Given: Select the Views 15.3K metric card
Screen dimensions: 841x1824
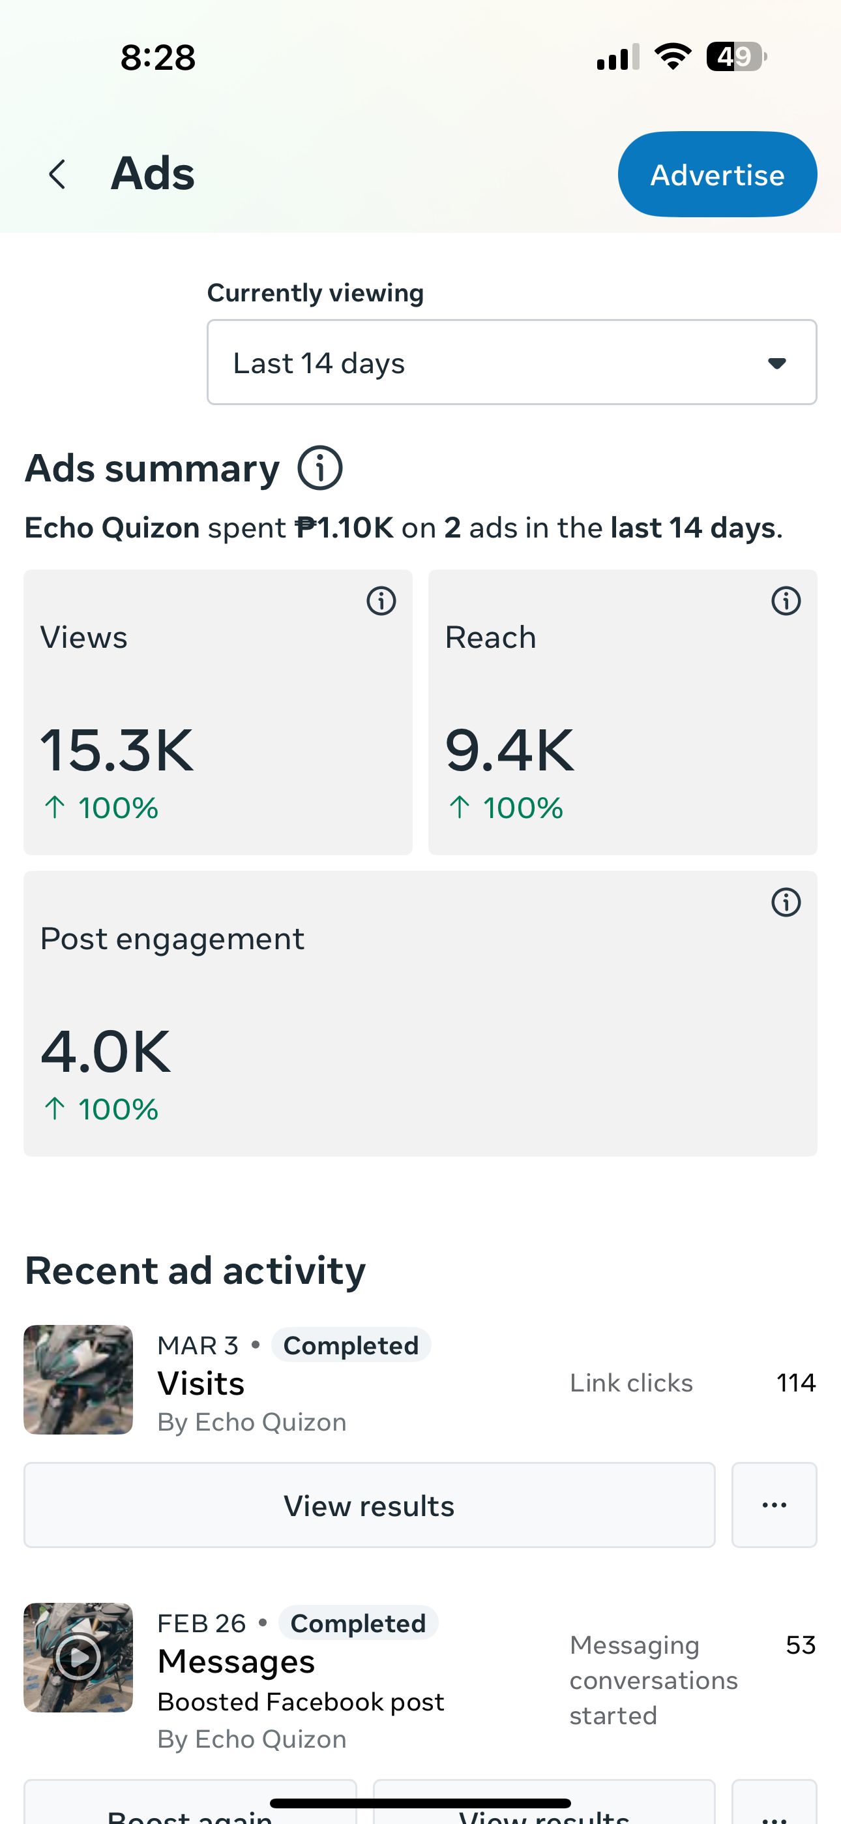Looking at the screenshot, I should coord(218,712).
